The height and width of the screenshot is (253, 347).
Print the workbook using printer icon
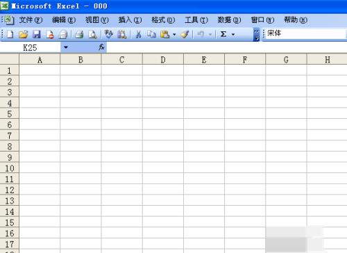79,35
